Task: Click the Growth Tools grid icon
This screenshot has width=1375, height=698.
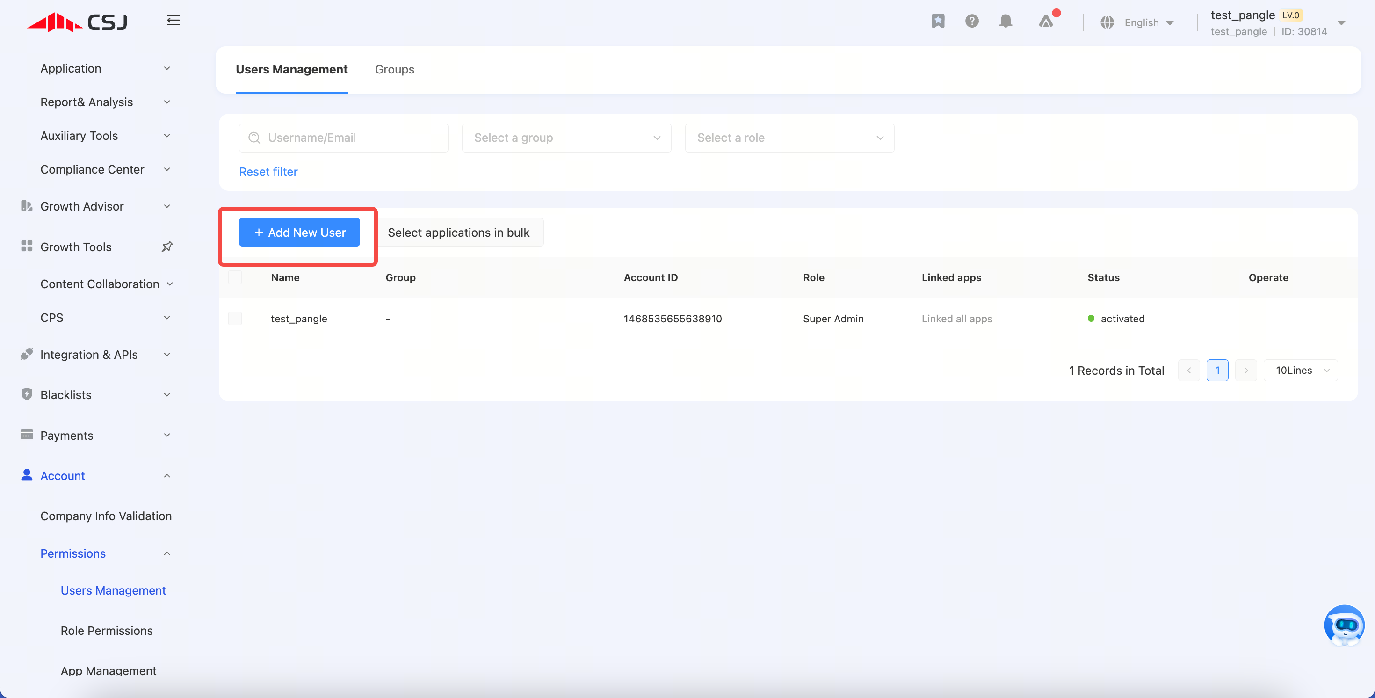Action: click(x=27, y=246)
